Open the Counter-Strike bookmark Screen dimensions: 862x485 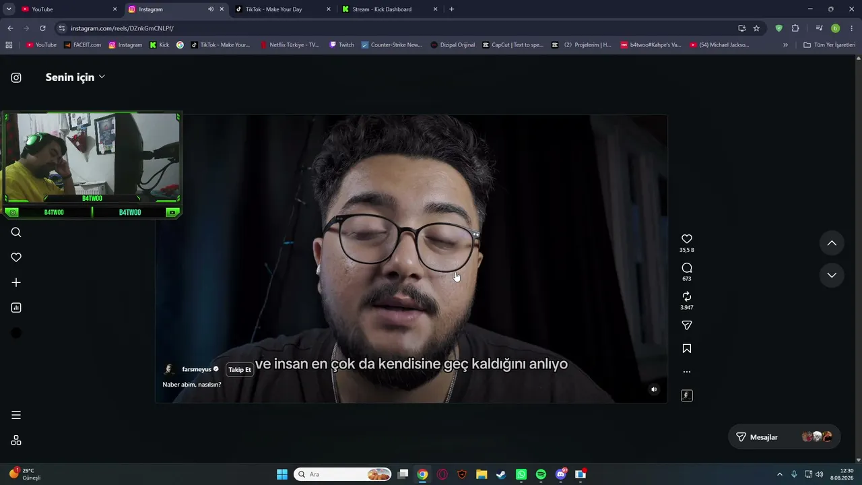pyautogui.click(x=391, y=45)
